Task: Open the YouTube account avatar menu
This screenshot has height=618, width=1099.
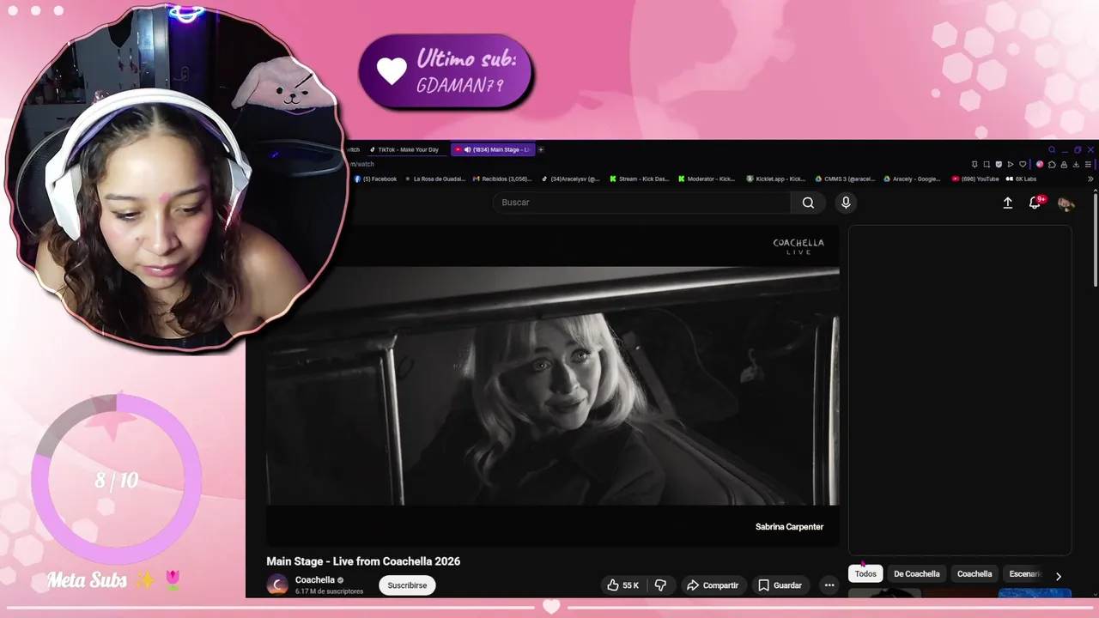Action: [1066, 203]
